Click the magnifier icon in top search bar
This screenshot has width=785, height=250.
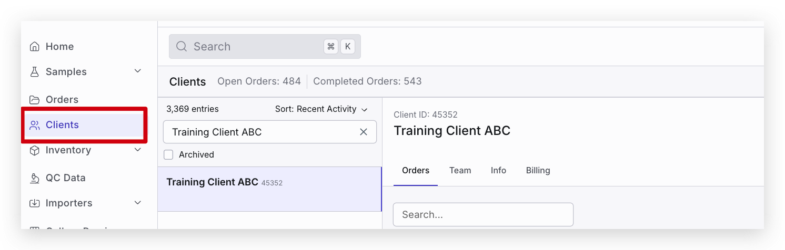tap(182, 47)
